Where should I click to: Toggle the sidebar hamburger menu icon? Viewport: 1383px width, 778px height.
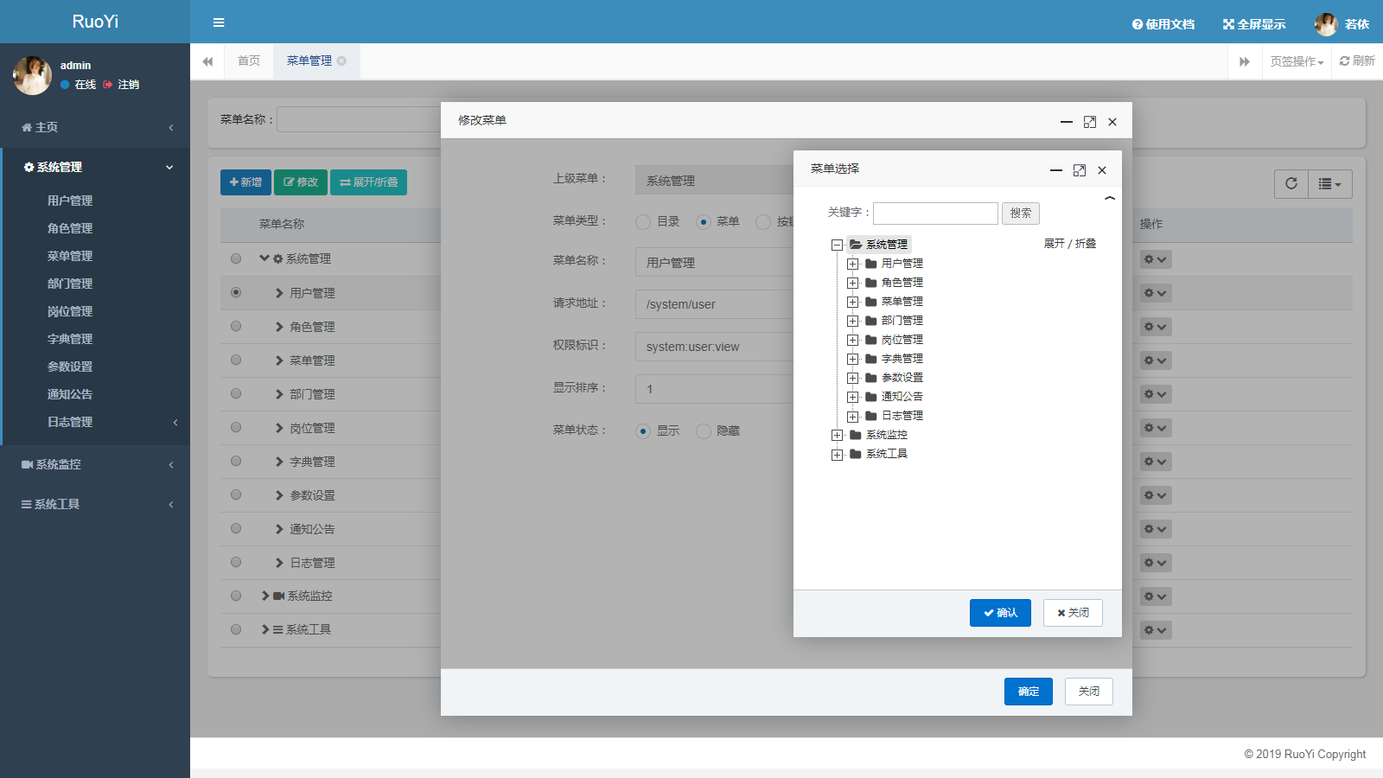[219, 22]
